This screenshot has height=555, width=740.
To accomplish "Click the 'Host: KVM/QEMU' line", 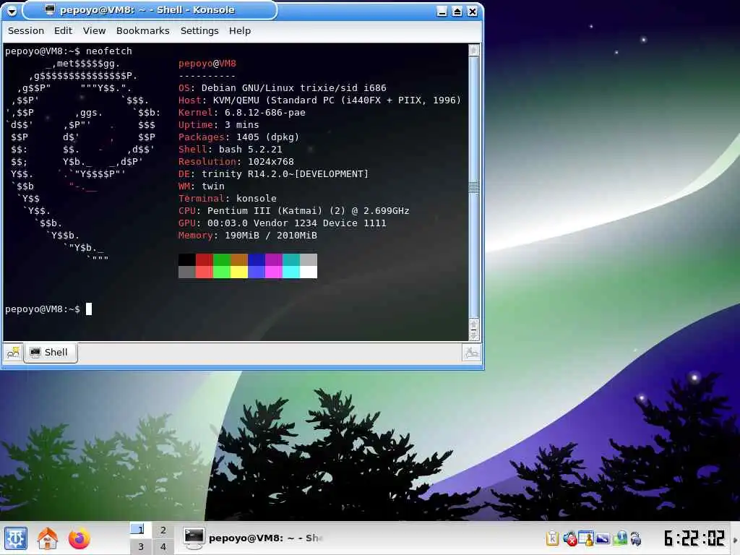I will 319,100.
